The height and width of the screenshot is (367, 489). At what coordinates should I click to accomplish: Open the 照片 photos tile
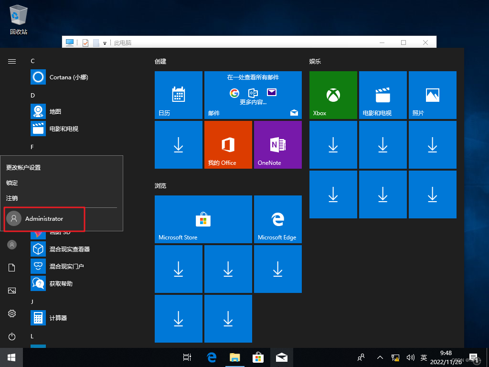433,95
